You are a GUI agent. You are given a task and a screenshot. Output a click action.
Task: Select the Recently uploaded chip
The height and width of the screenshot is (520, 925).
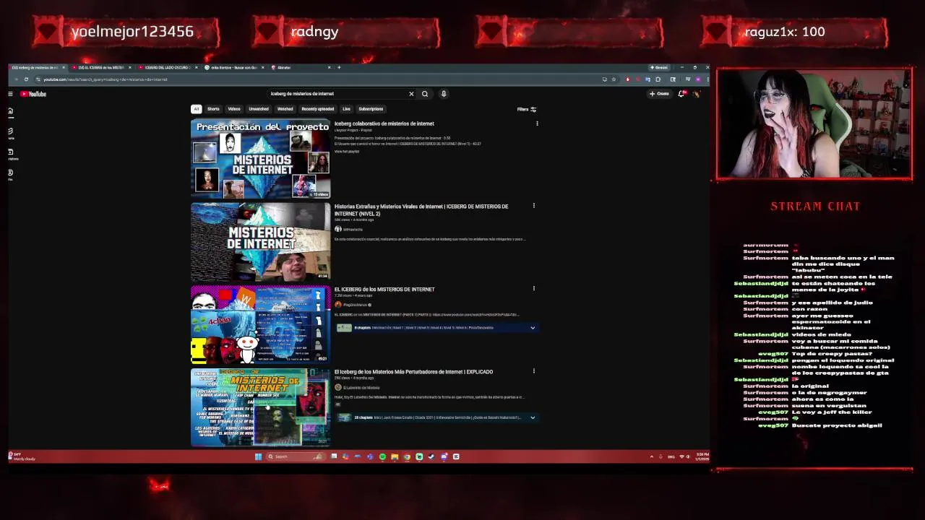318,109
